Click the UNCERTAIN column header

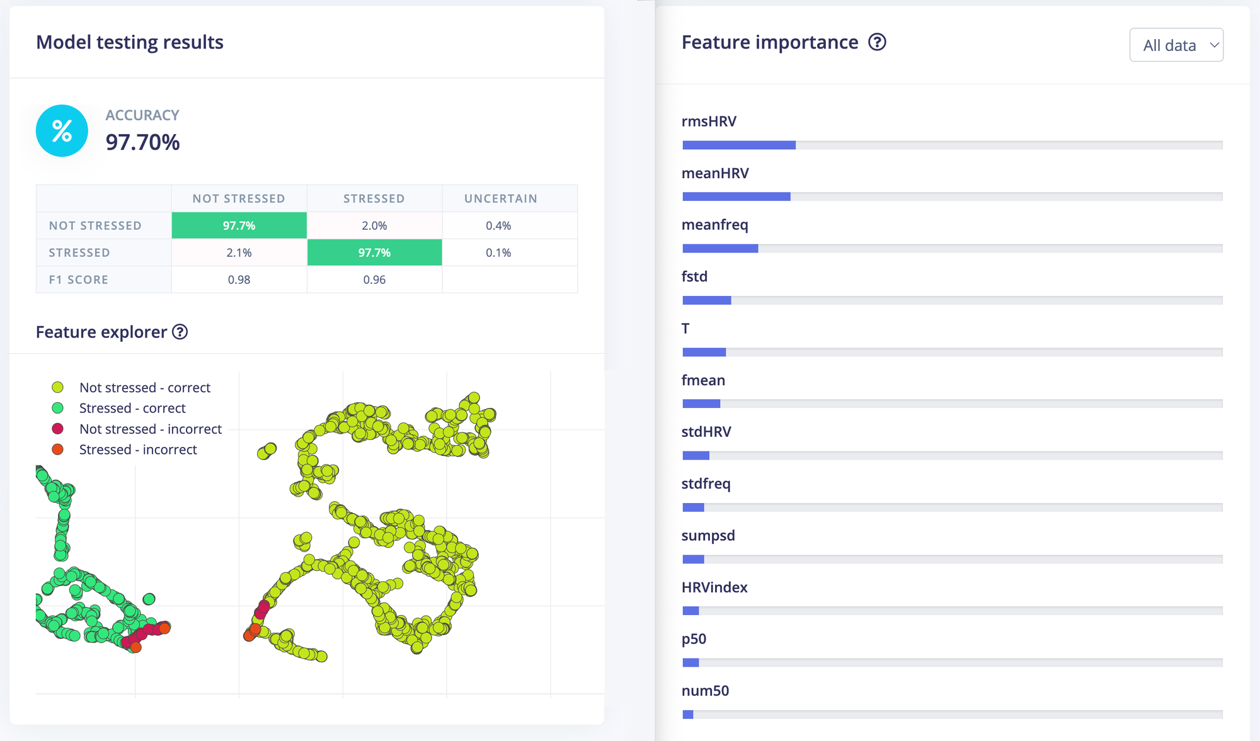(500, 198)
